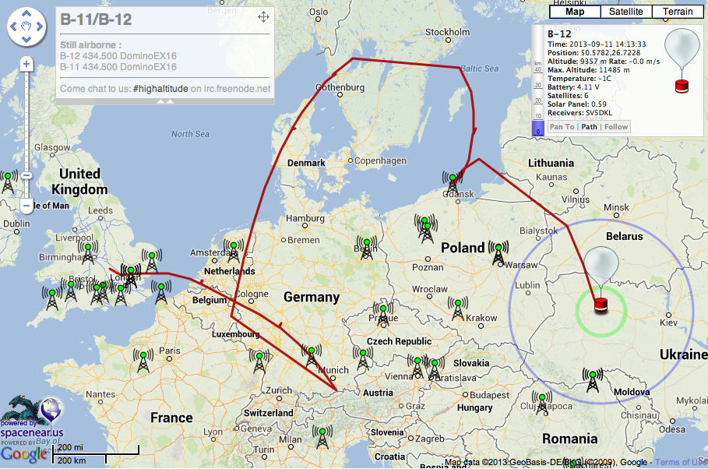This screenshot has width=708, height=469.
Task: Click Pan To for B-12
Action: 562,127
